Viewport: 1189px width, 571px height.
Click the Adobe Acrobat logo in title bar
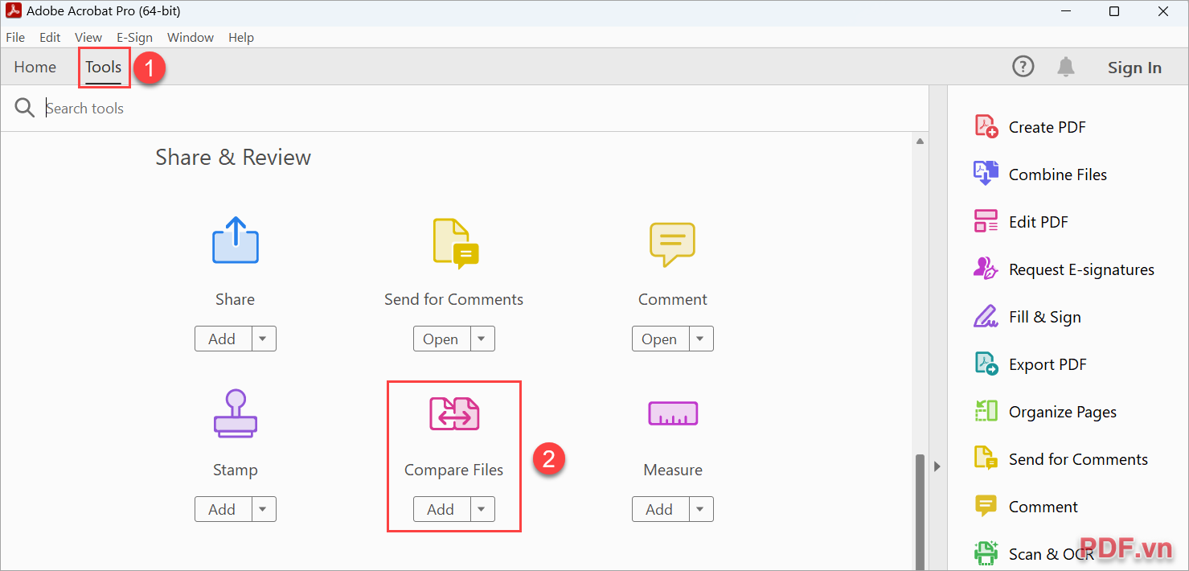13,11
